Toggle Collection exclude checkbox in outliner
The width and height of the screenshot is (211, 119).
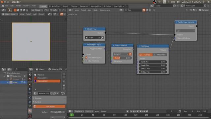coord(8,76)
